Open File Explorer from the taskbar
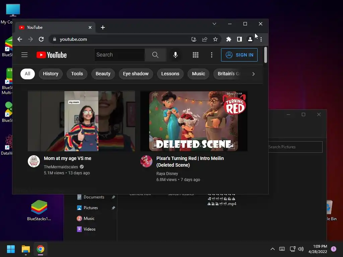The width and height of the screenshot is (343, 257). 25,249
